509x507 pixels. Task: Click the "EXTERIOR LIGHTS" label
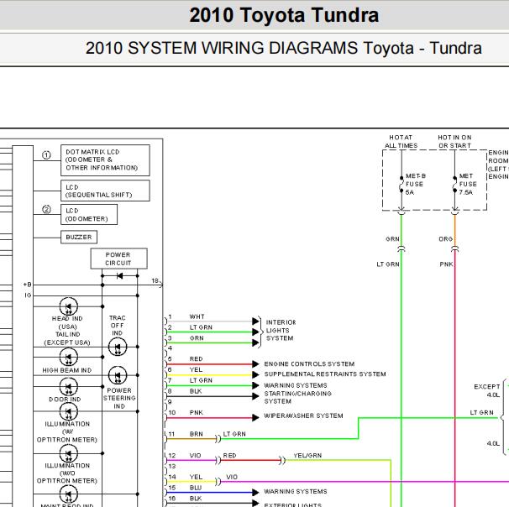(293, 504)
